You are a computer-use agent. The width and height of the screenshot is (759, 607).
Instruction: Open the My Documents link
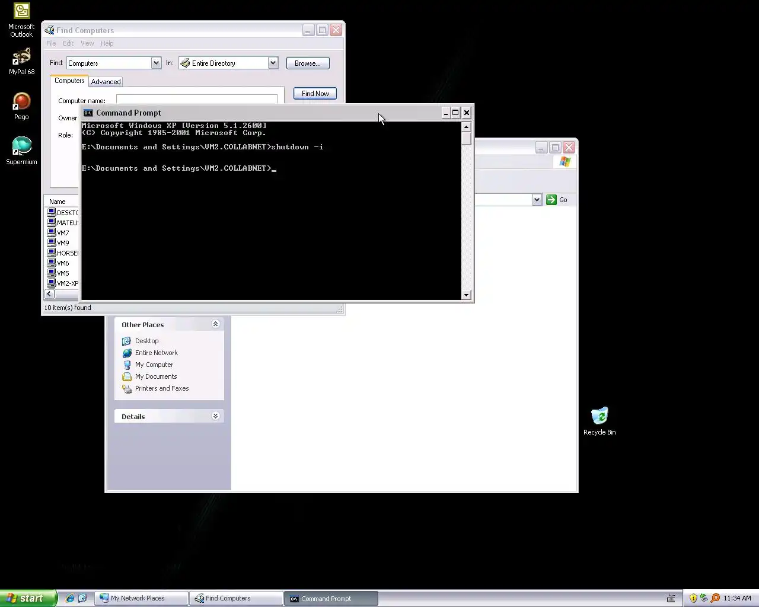tap(156, 376)
